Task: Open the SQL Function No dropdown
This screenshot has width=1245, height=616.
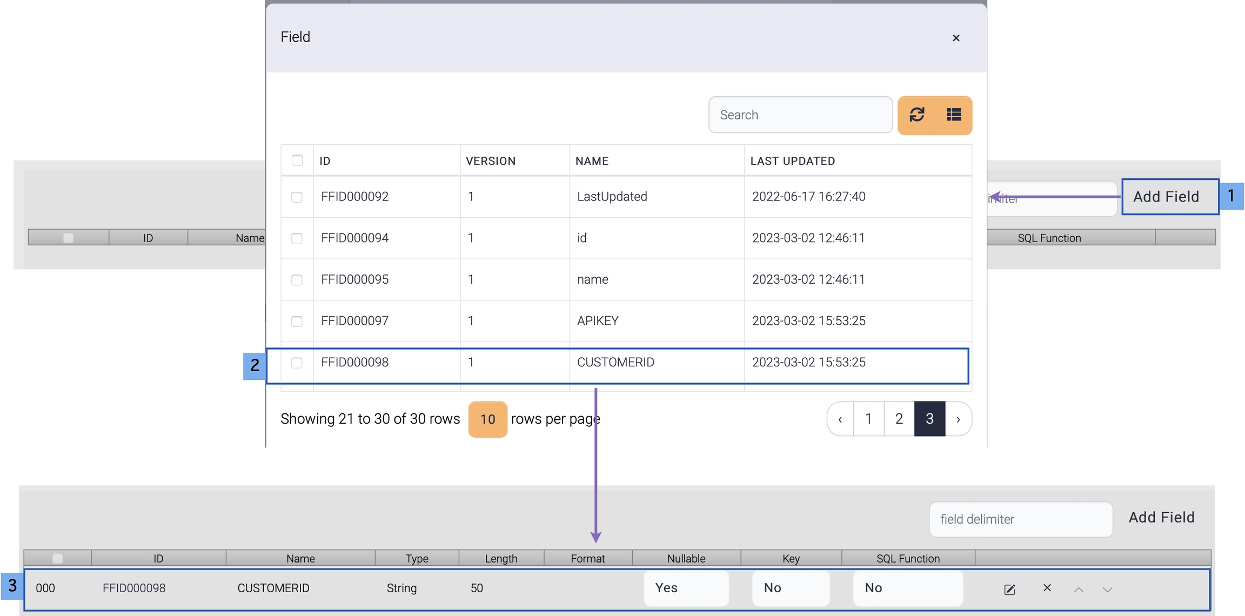Action: (x=908, y=588)
